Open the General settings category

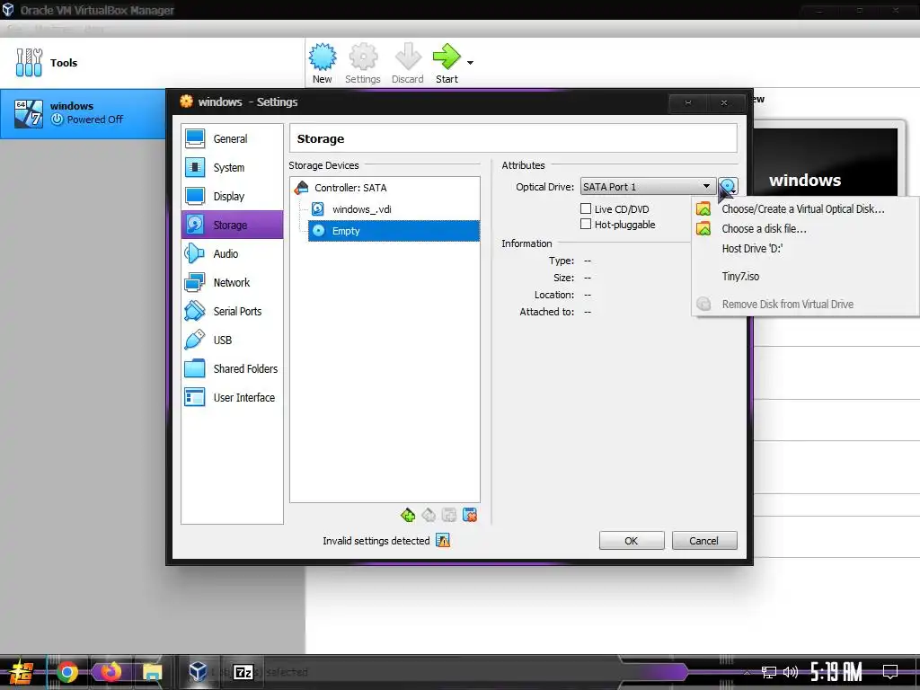(x=232, y=139)
